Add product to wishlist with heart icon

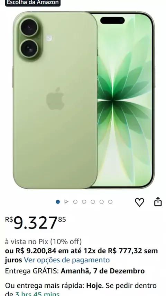pos(139,202)
